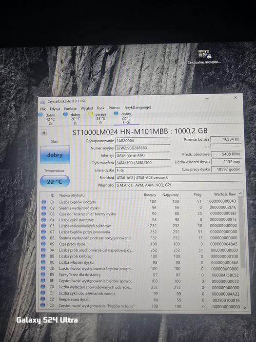Screen dimensions: 256x342
Task: Click status dot of row 0A prób uruchomienia osi
Action: coord(43,250)
